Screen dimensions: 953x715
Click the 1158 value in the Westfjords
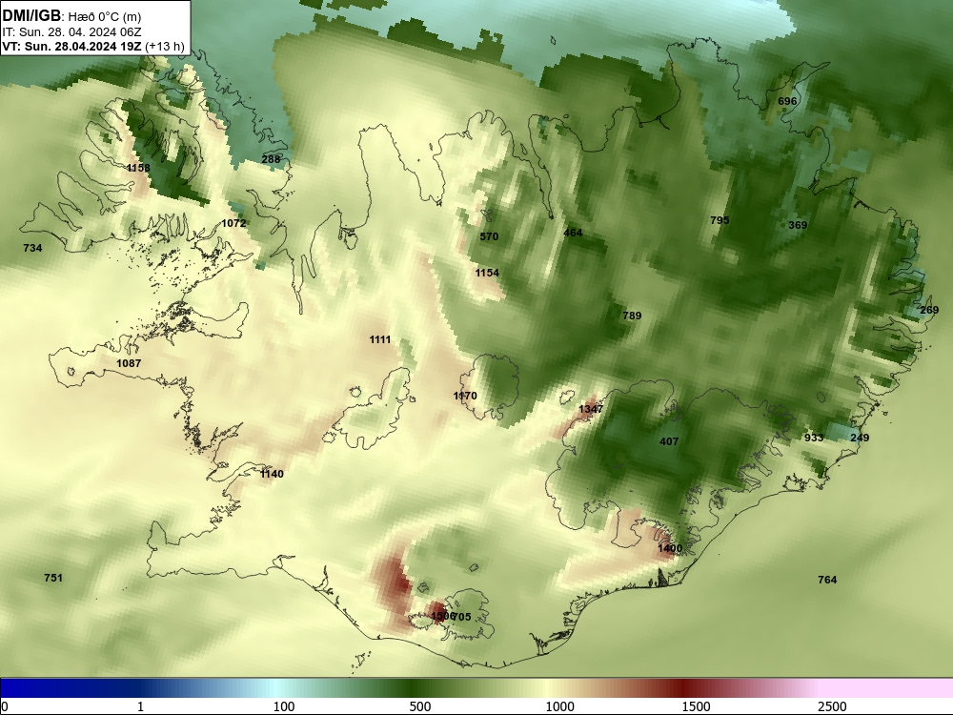138,168
